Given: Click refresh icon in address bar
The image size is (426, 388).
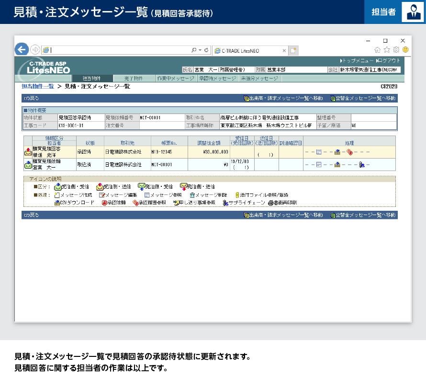Looking at the screenshot, I should (x=206, y=50).
